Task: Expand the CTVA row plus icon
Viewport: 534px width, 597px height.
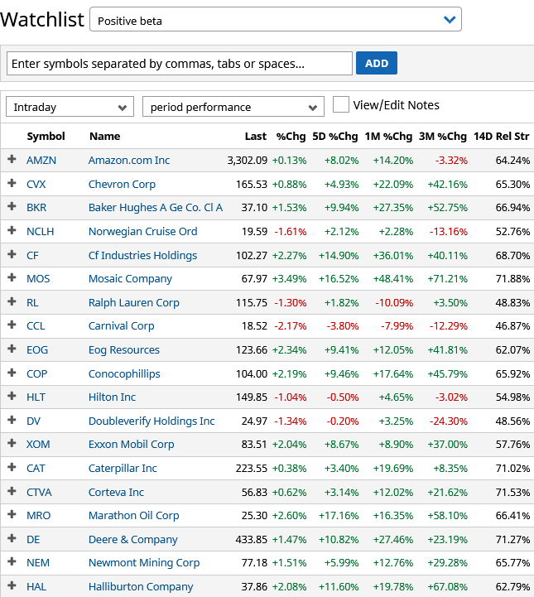Action: pos(12,491)
